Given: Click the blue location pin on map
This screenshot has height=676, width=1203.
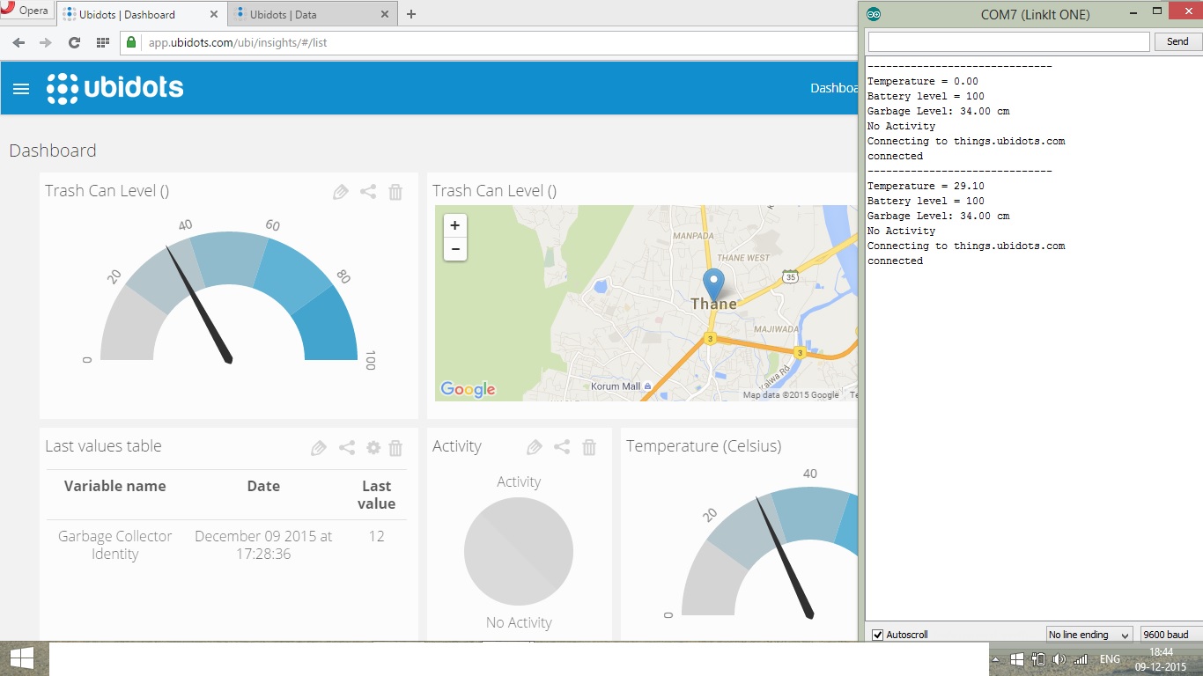Looking at the screenshot, I should (713, 284).
